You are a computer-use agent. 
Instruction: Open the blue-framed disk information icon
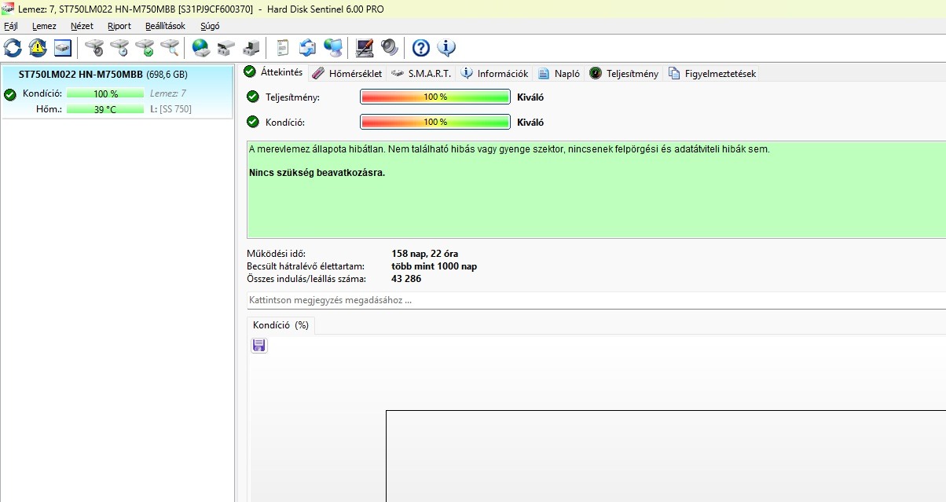pos(63,48)
